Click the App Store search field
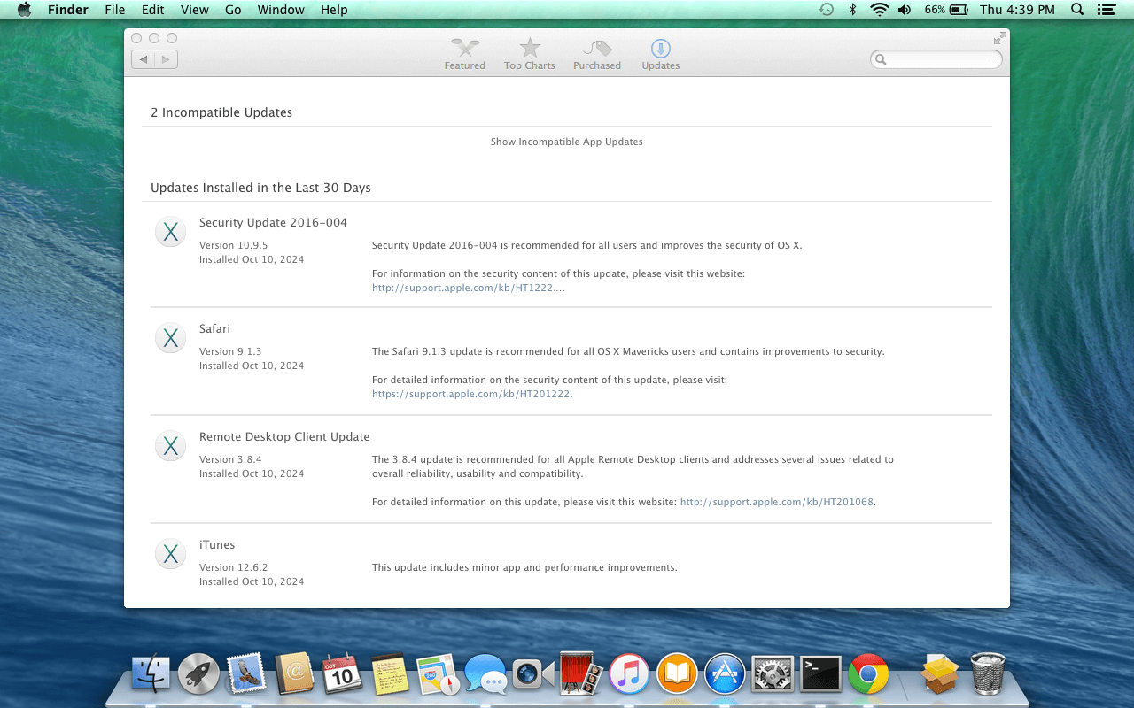Viewport: 1134px width, 708px height. tap(936, 59)
